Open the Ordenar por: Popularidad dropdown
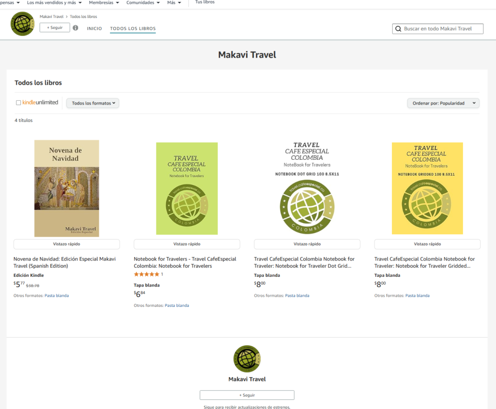This screenshot has height=409, width=496. [443, 103]
